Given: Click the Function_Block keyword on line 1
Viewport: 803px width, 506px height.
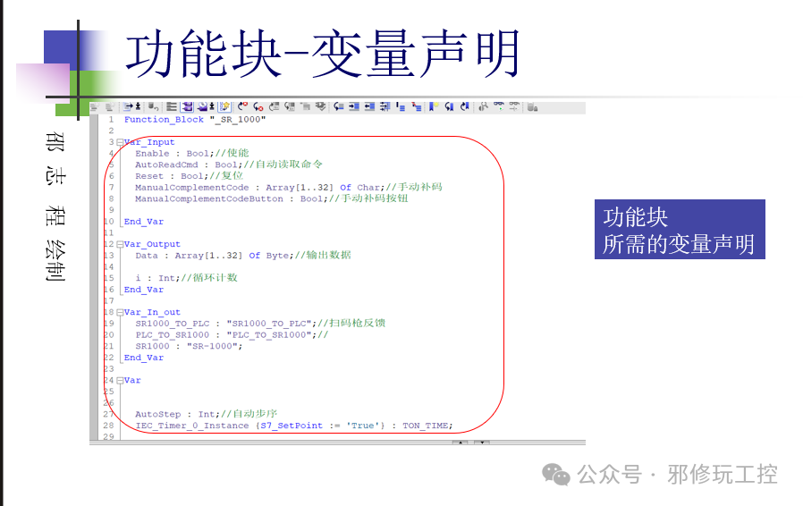Looking at the screenshot, I should 164,119.
